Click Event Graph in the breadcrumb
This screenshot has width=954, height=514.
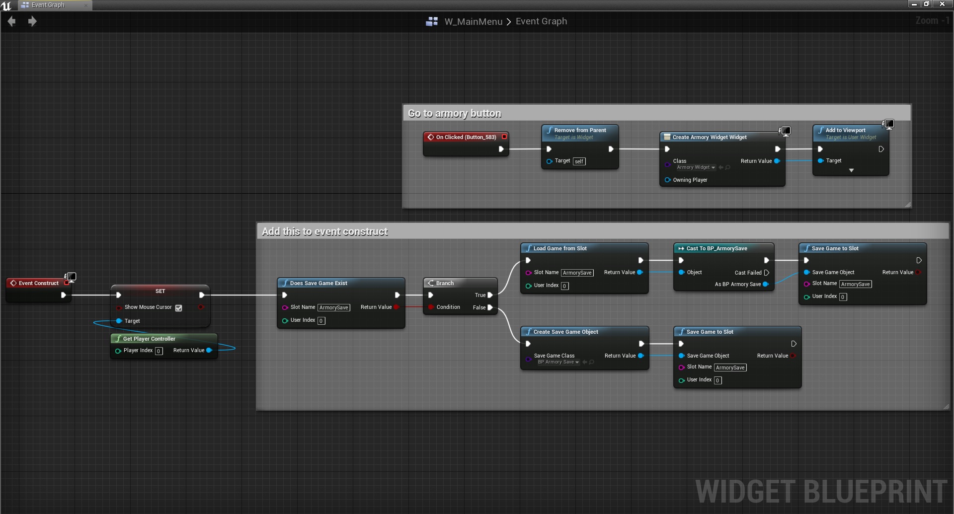[x=541, y=21]
